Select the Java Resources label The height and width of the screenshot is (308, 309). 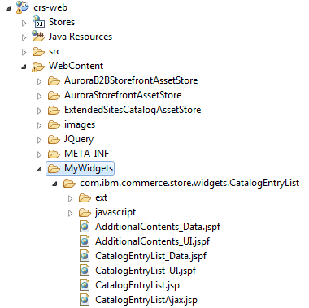81,37
